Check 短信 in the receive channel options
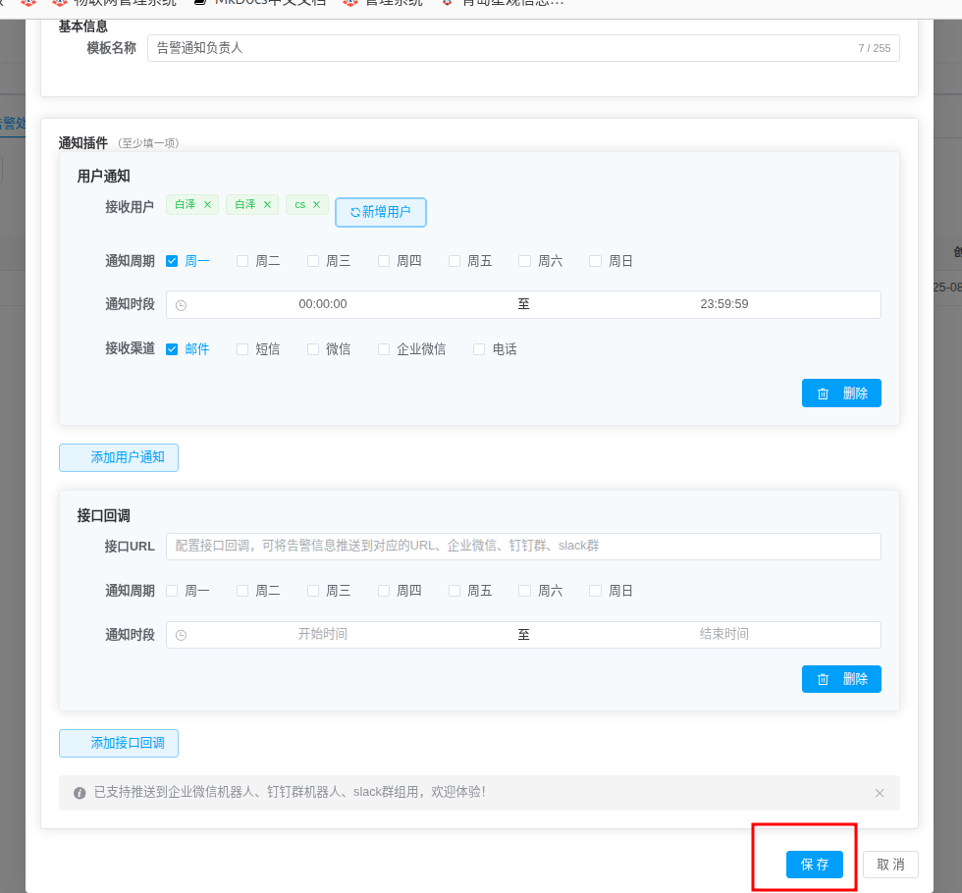Viewport: 962px width, 893px height. tap(241, 348)
